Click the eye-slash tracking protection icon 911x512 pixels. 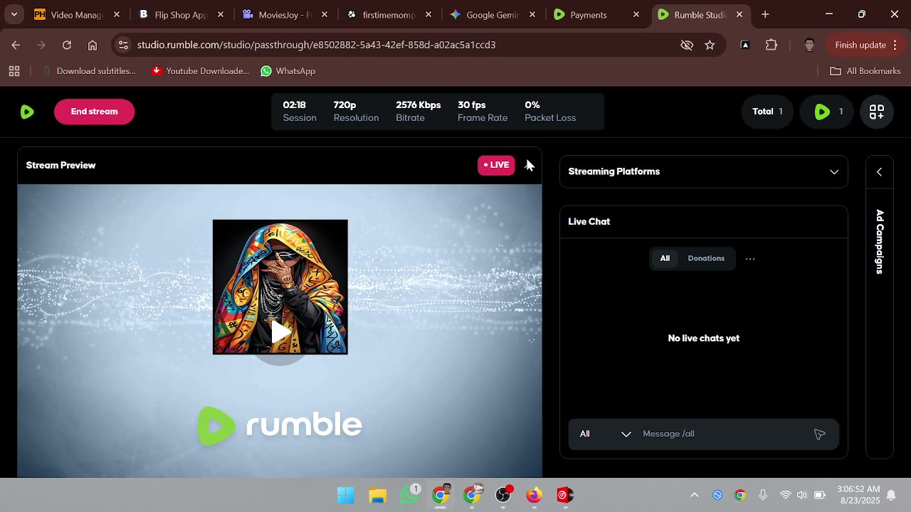point(687,45)
